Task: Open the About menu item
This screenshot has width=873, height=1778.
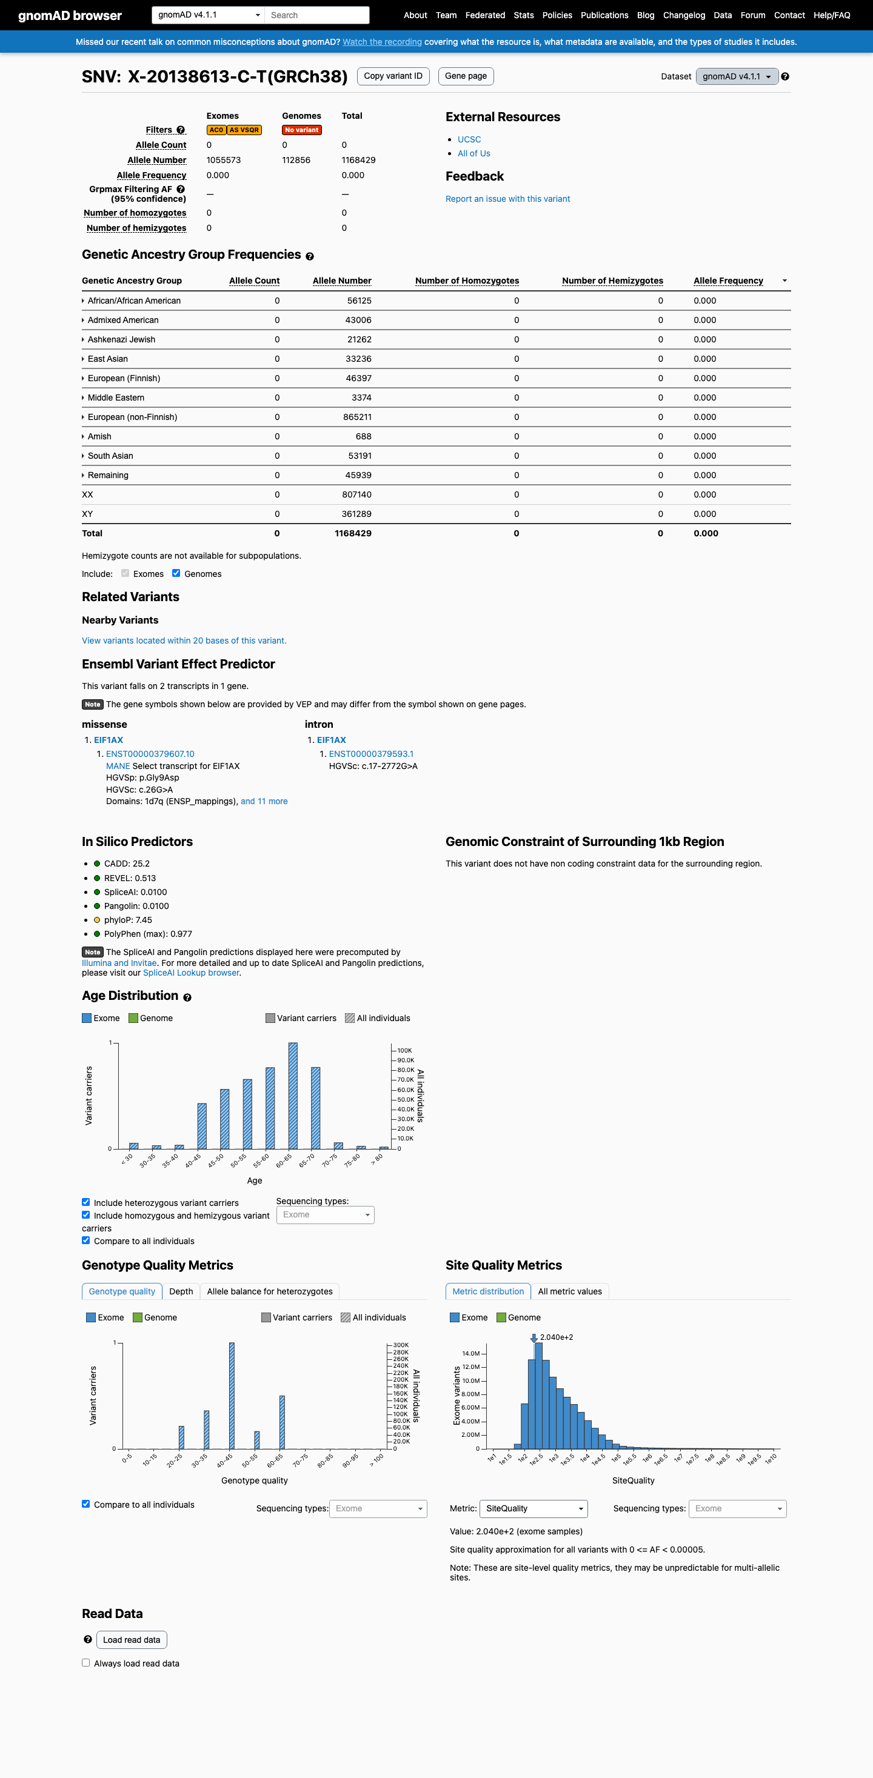Action: pyautogui.click(x=415, y=15)
